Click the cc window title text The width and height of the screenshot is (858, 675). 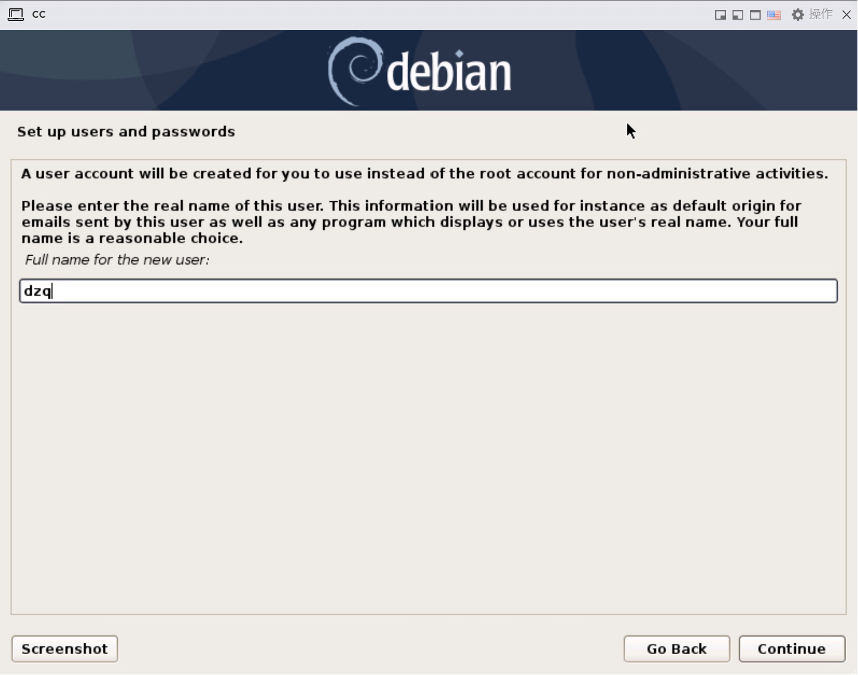(39, 14)
